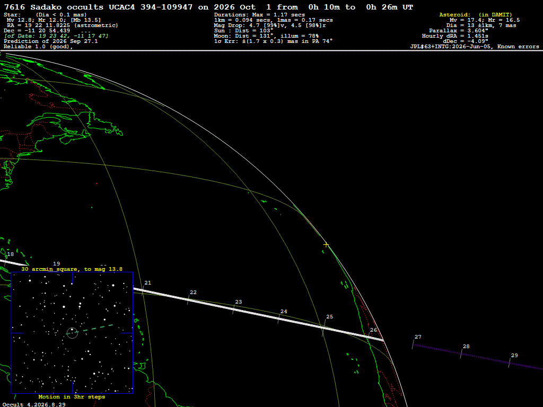Click the minute 21 tick on the path
This screenshot has width=543, height=407.
click(x=143, y=291)
